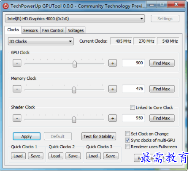This screenshot has width=192, height=171.
Task: Load Quick Clocks 3 preset
Action: [93, 156]
